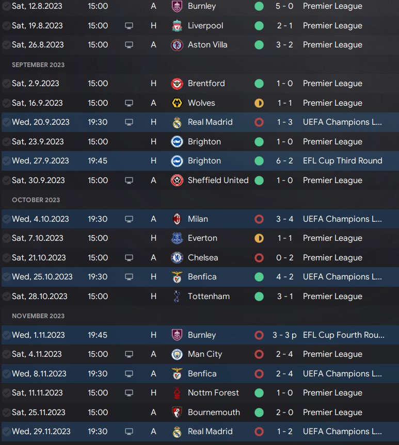Click the green win indicator for Brentford match
Viewport: 399px width, 445px height.
pyautogui.click(x=259, y=84)
